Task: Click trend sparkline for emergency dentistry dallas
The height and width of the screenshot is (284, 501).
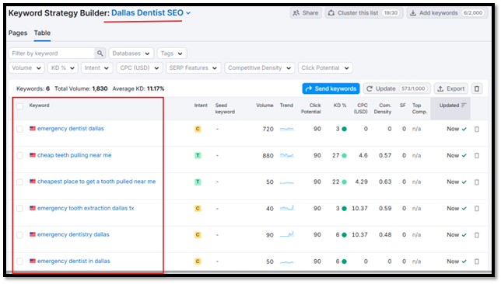Action: click(x=286, y=234)
